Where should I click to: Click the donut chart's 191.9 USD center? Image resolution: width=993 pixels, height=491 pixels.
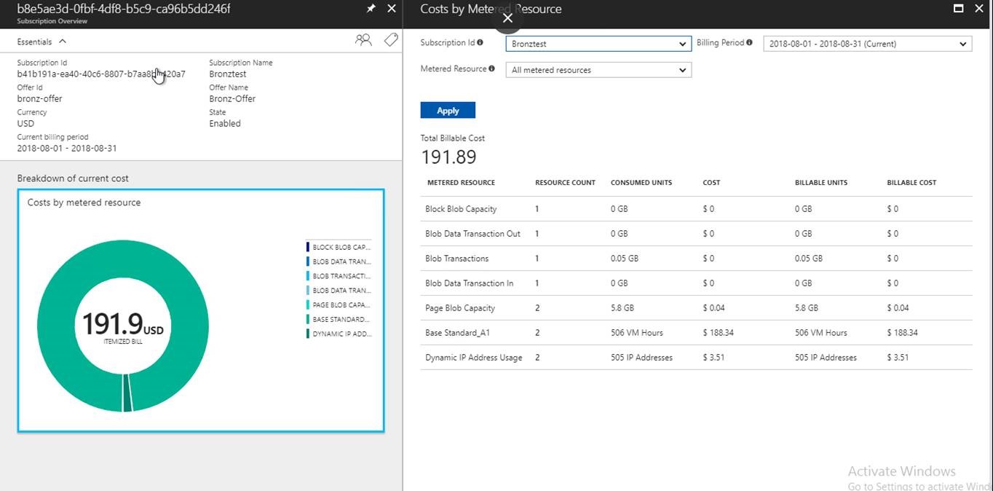(x=122, y=325)
